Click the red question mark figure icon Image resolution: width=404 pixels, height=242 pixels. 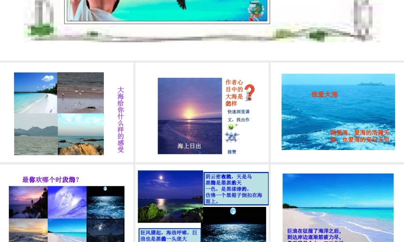(249, 92)
